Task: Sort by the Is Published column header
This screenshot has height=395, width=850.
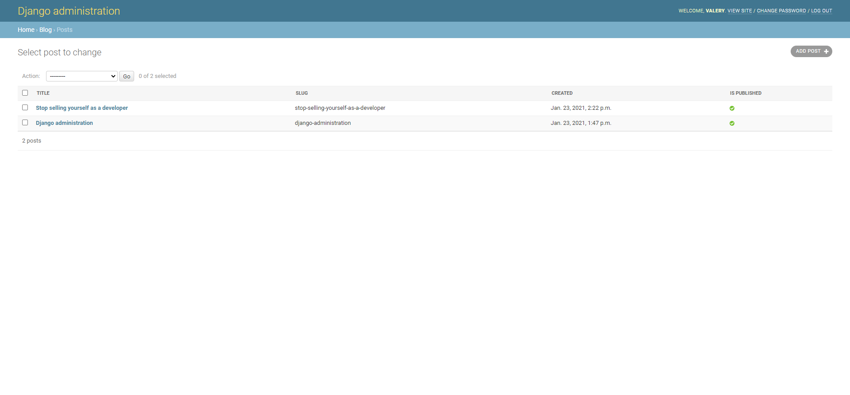Action: coord(746,93)
